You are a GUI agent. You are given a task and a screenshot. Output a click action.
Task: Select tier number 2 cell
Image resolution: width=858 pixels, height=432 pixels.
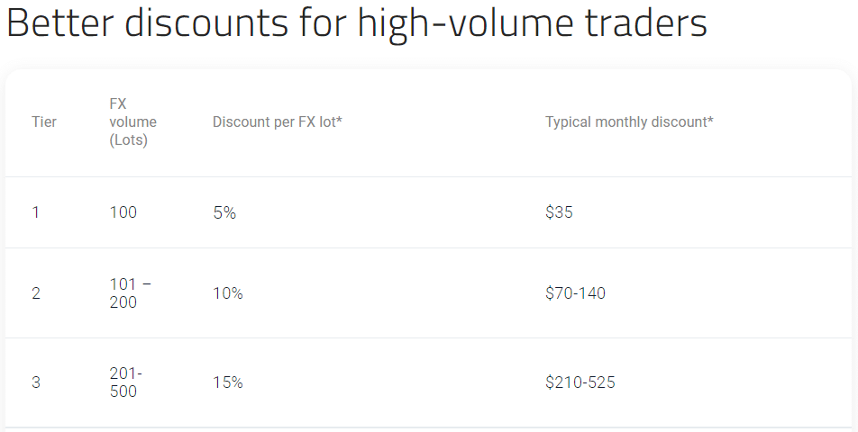click(x=35, y=293)
